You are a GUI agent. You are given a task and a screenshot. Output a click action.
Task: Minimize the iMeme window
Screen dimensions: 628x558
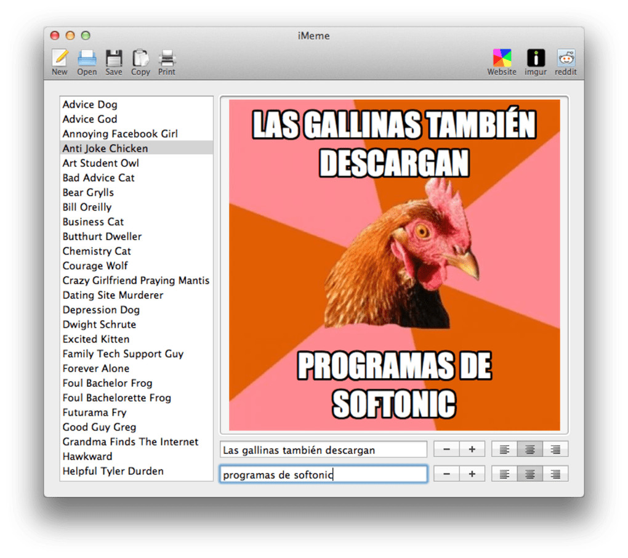click(x=70, y=36)
